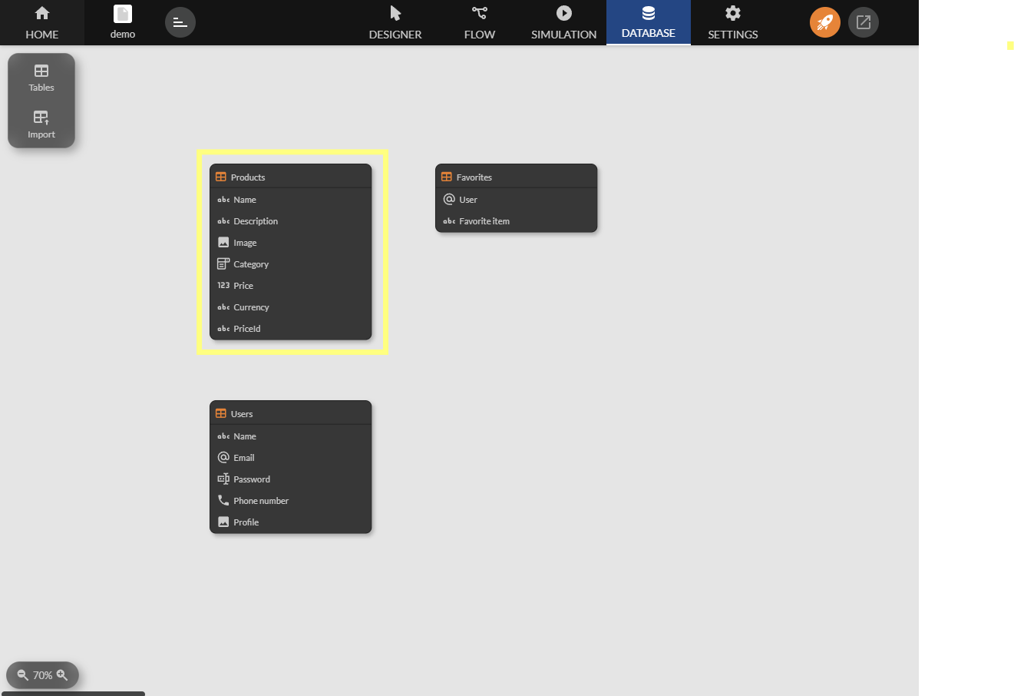Select the User field in Favorites

[517, 200]
